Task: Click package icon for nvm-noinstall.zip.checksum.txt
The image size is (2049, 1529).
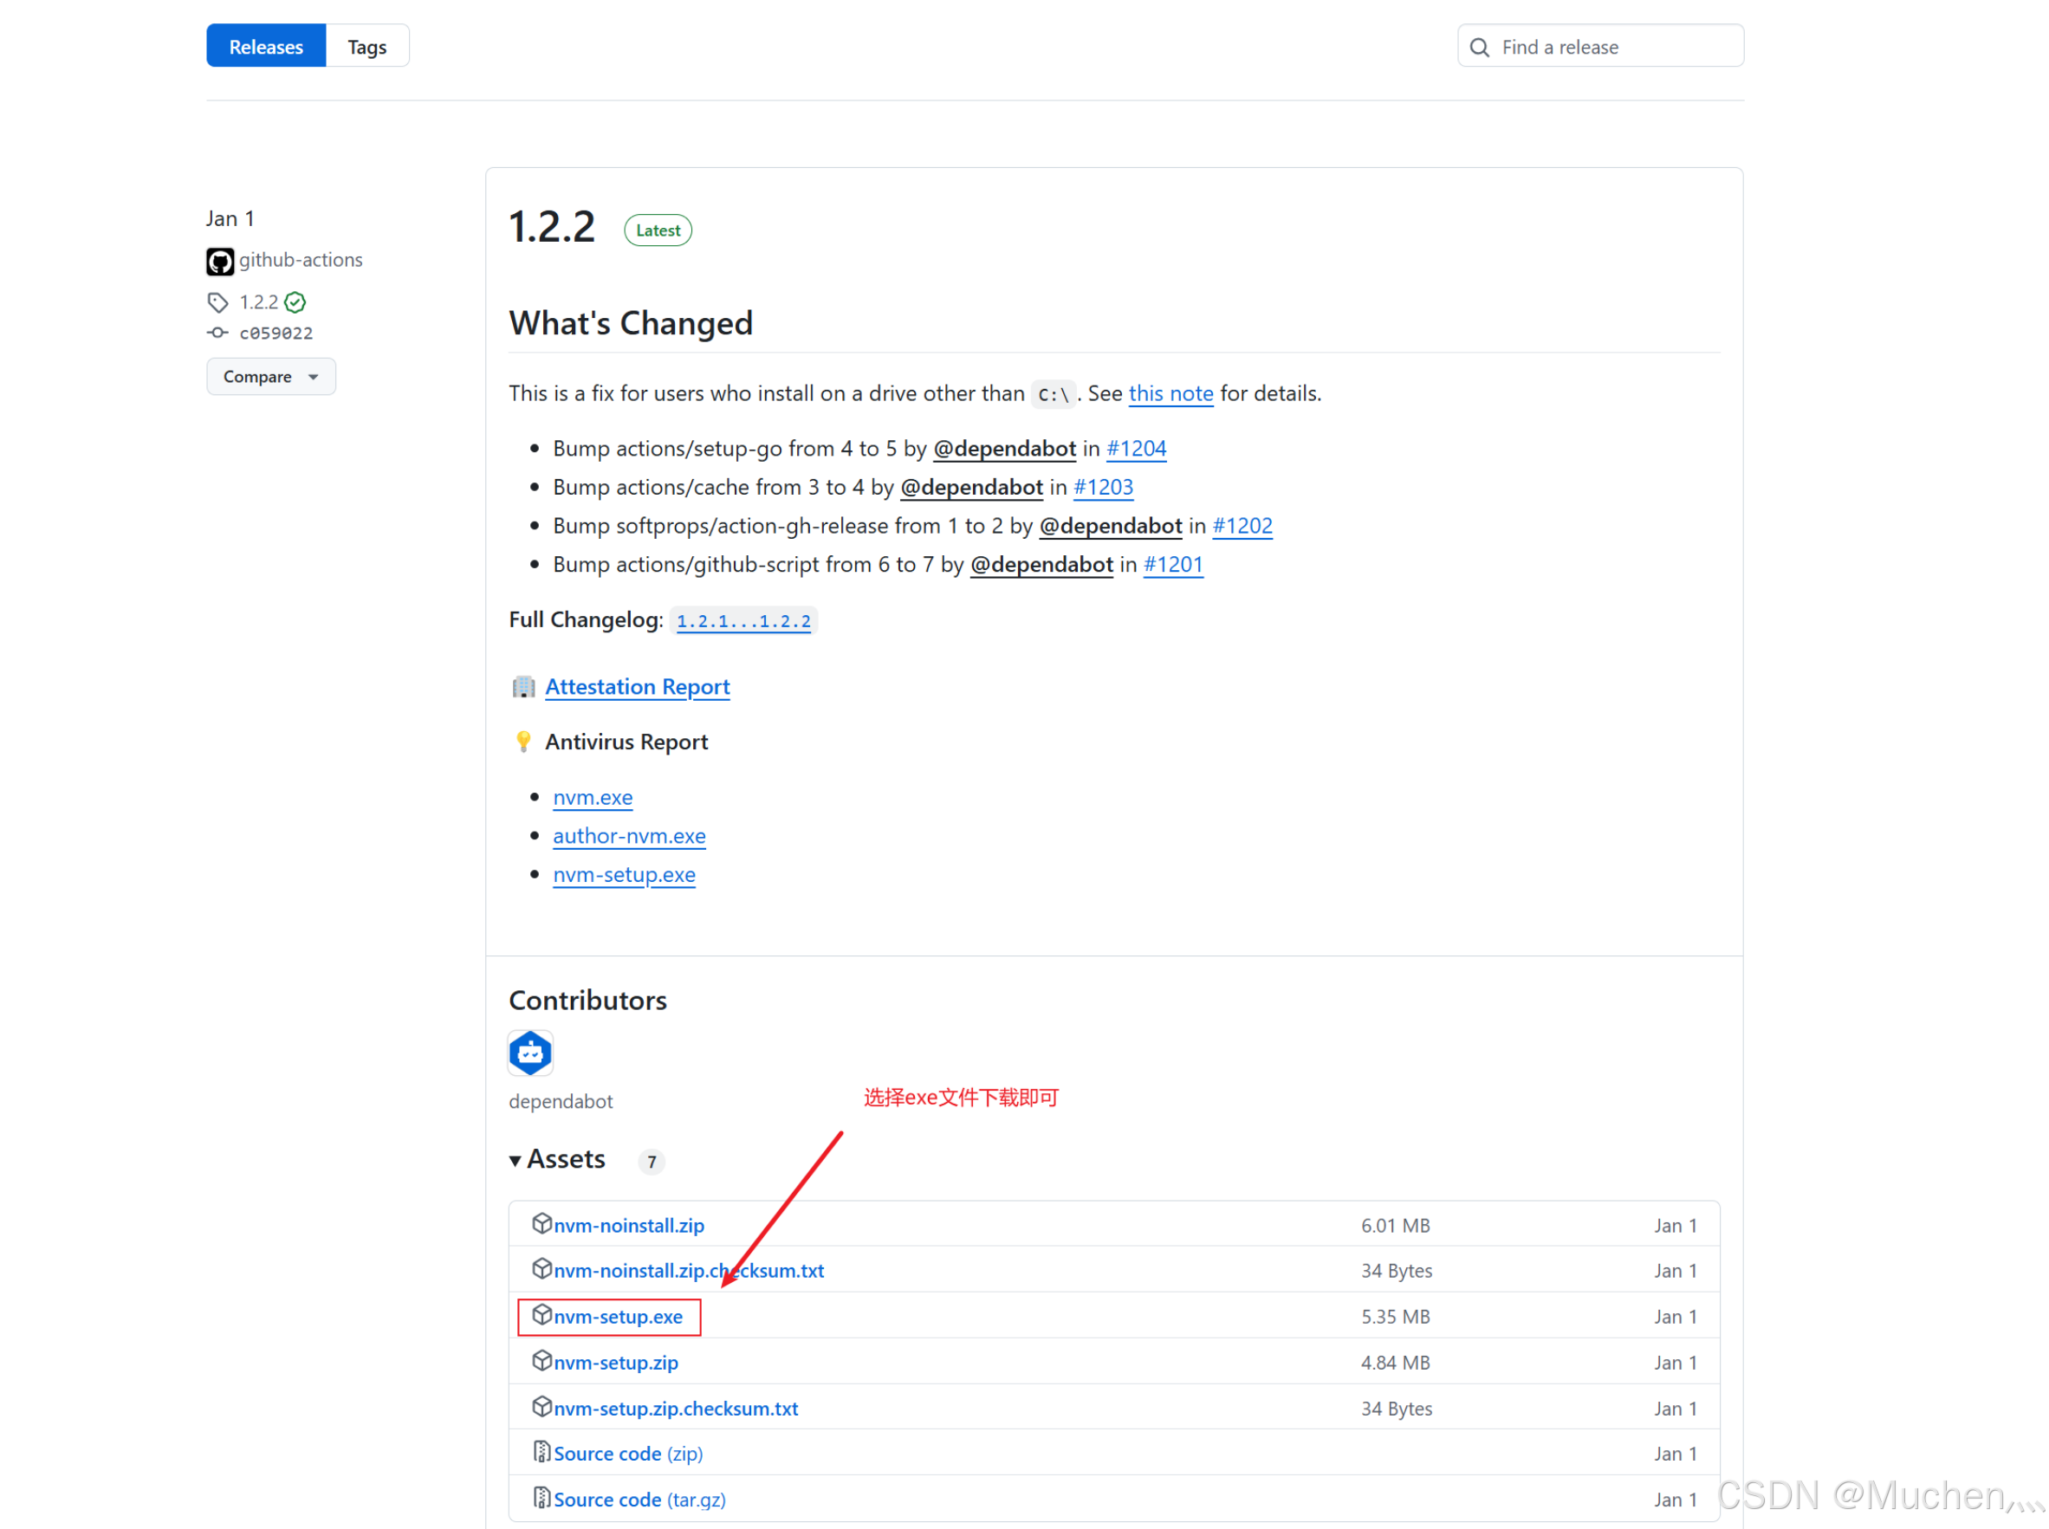Action: (x=541, y=1270)
